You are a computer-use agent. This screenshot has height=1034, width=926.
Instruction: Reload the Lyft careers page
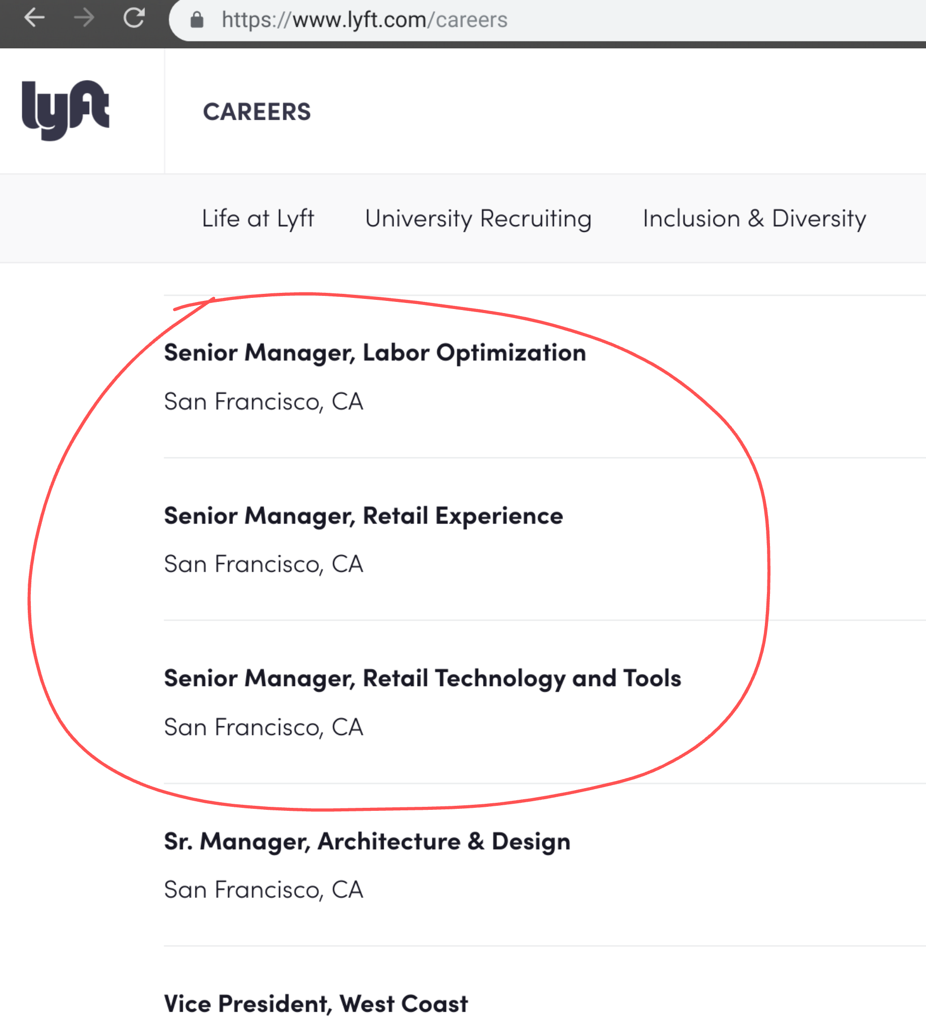coord(134,18)
